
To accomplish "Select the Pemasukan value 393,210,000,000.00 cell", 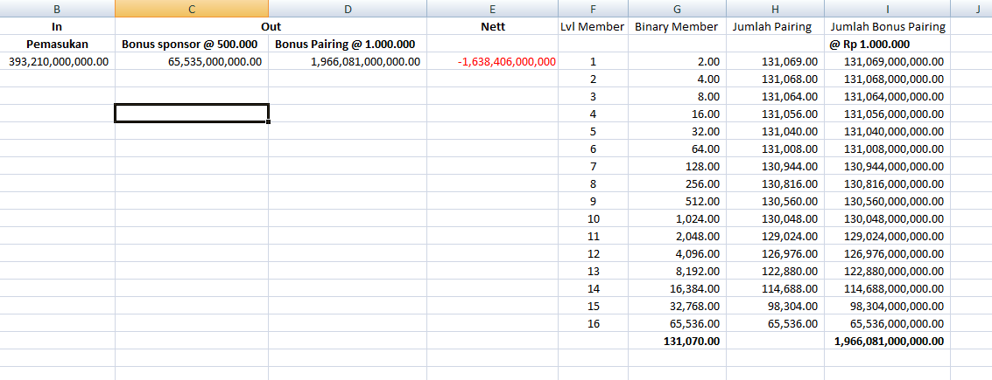I will [x=58, y=61].
